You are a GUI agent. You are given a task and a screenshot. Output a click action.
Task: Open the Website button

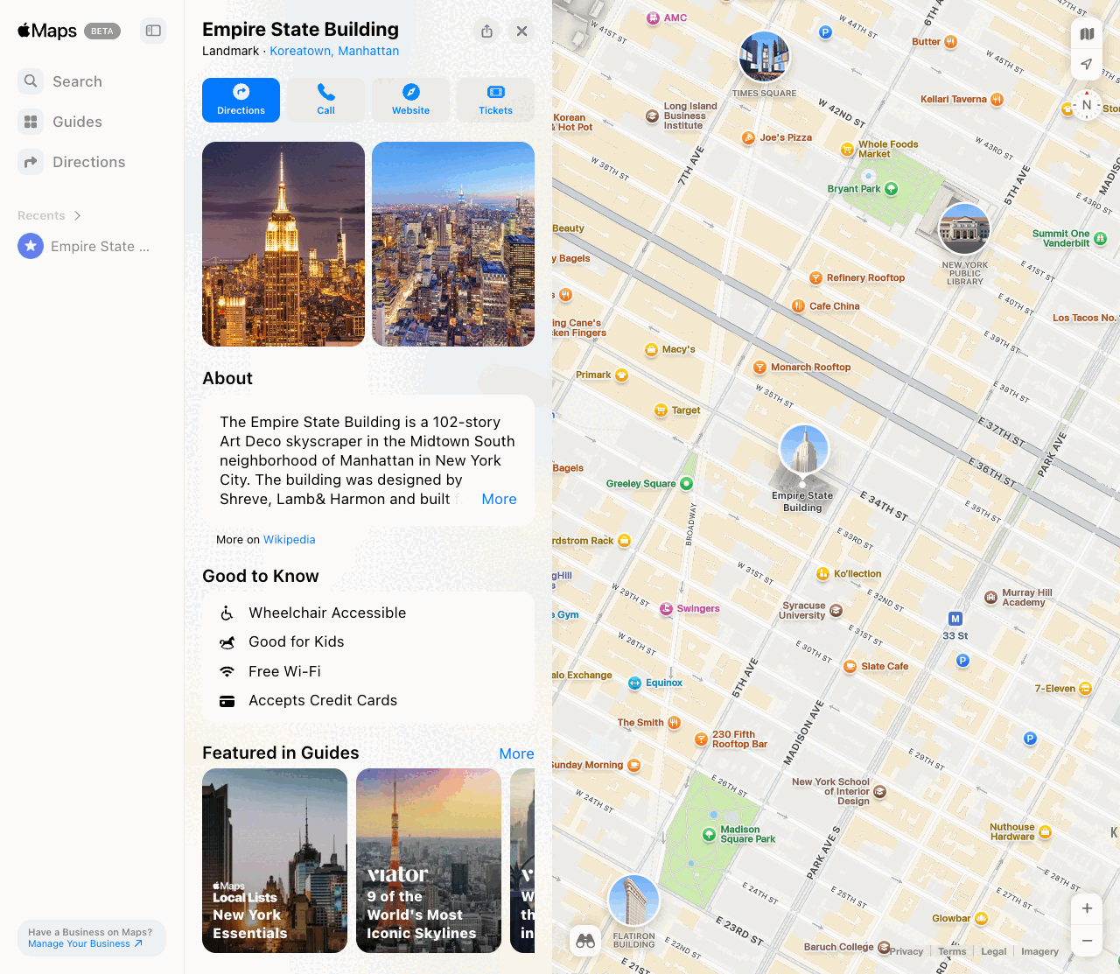tap(410, 100)
